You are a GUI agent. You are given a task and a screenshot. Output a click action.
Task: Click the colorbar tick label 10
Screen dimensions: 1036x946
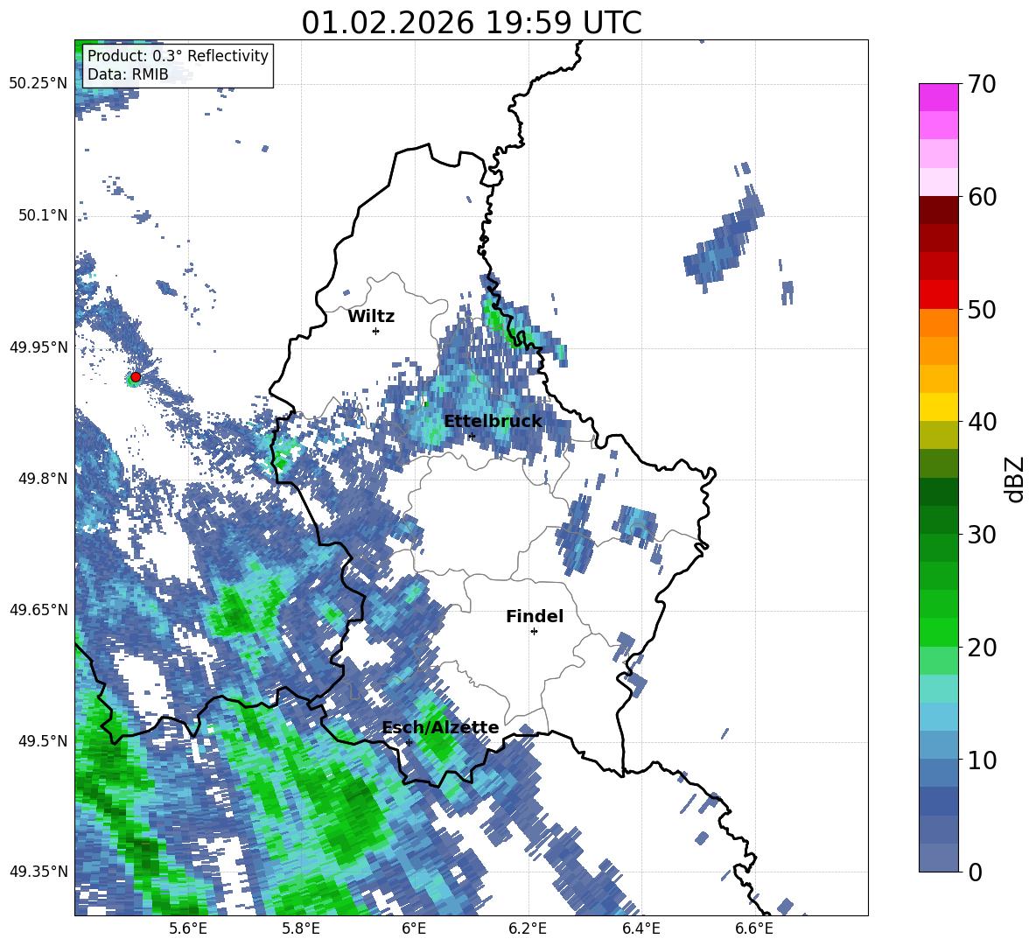point(983,760)
